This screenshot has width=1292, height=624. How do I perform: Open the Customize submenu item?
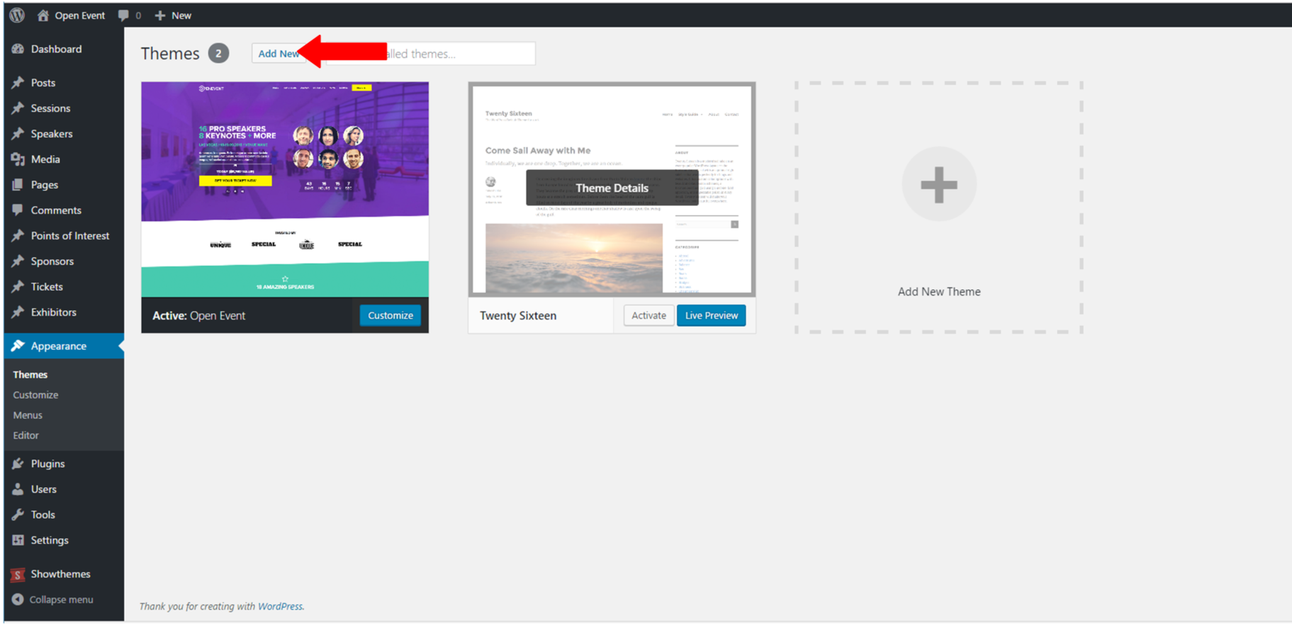point(35,395)
